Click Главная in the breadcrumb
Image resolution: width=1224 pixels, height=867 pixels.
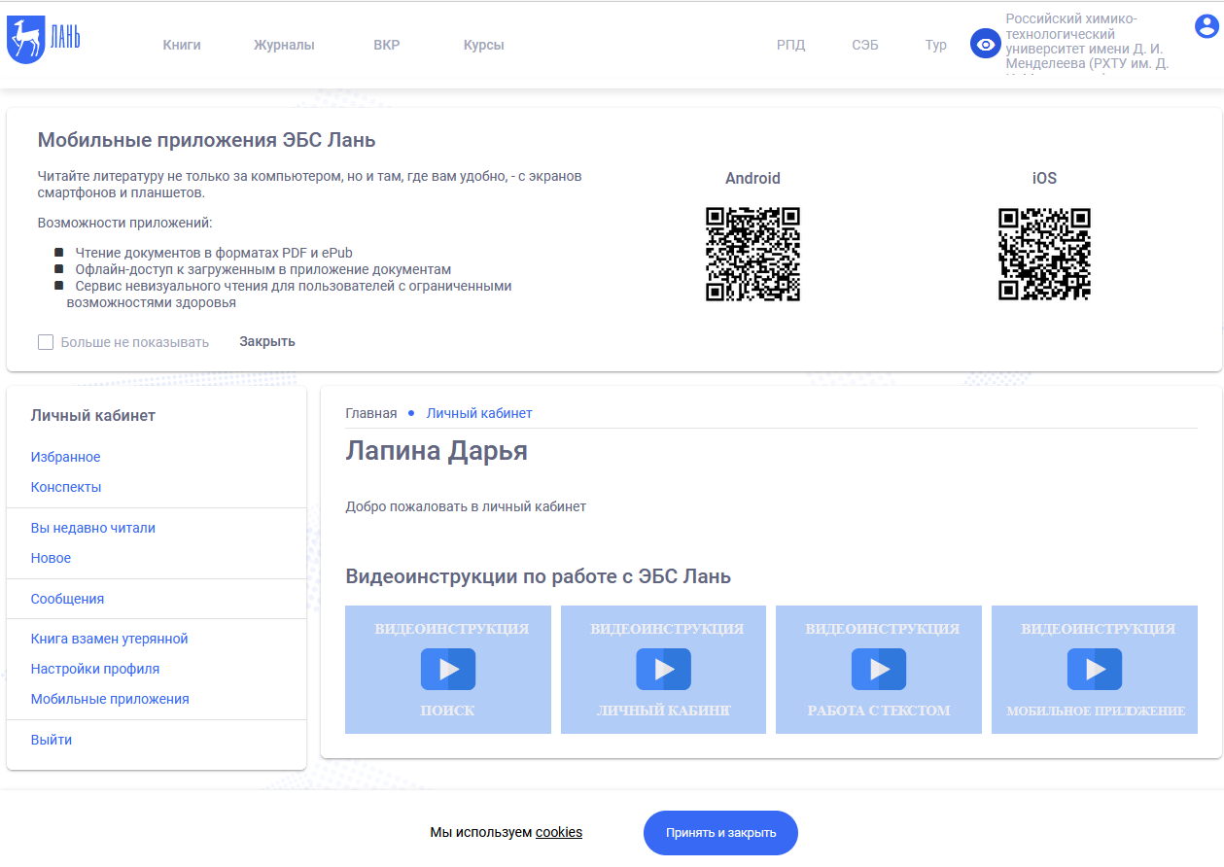point(370,413)
